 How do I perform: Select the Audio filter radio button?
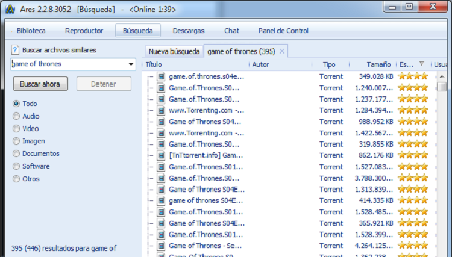click(16, 116)
